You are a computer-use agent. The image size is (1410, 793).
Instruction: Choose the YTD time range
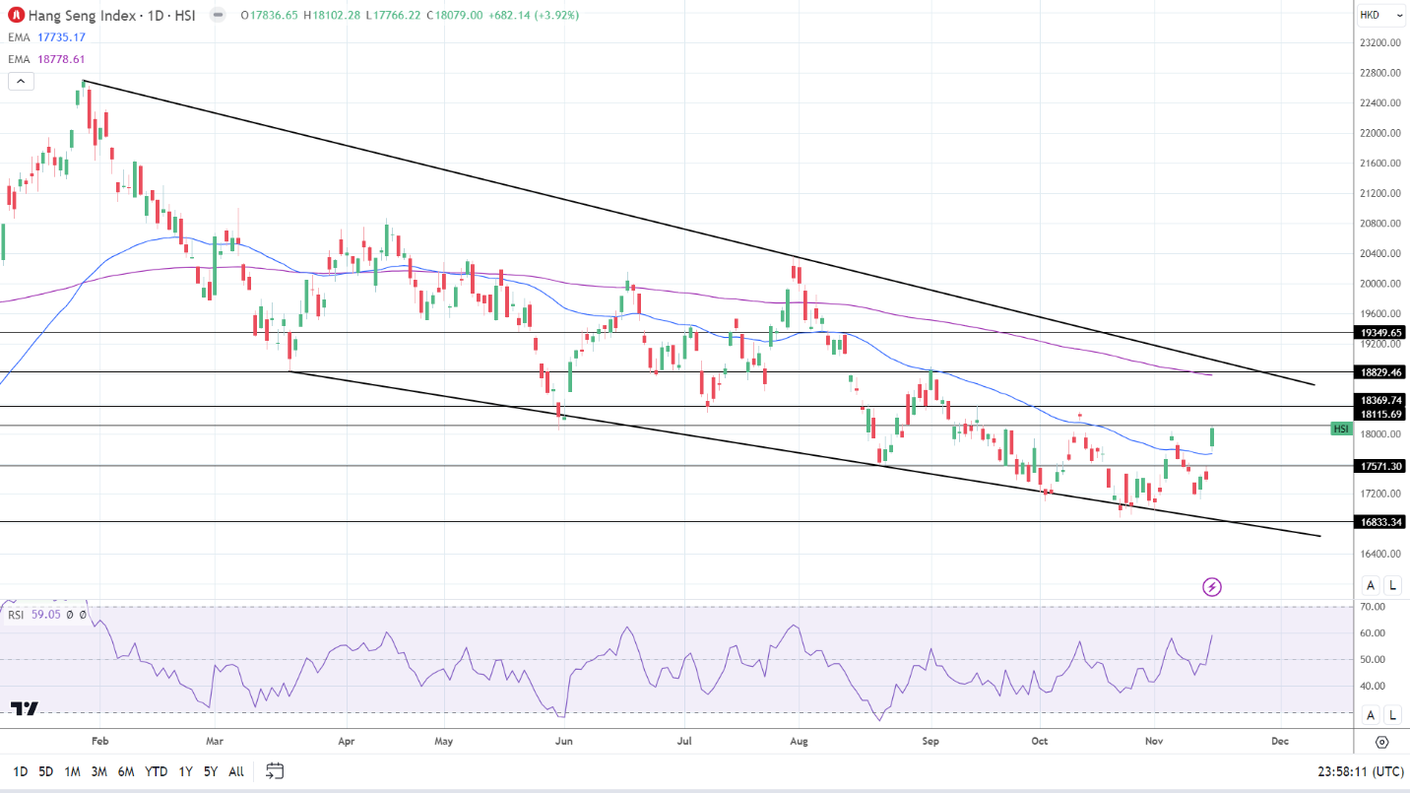click(156, 771)
